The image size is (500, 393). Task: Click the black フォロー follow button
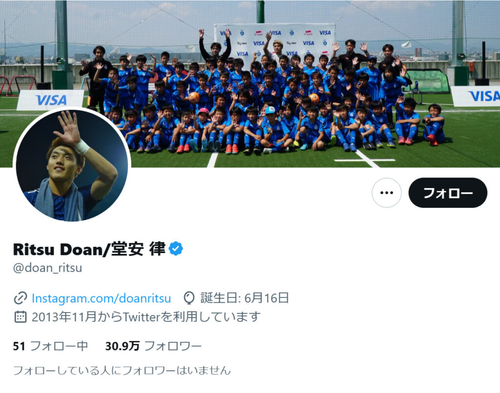click(x=448, y=193)
